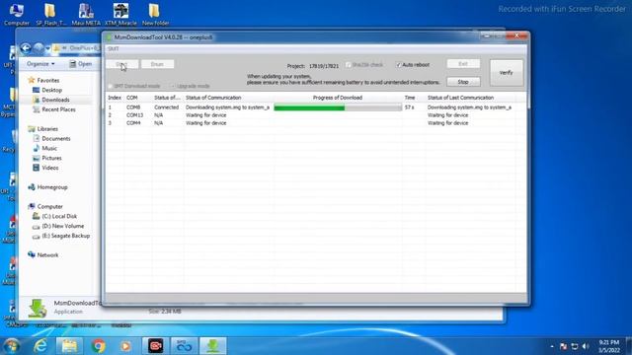Click the Progress of Download column header

click(338, 98)
